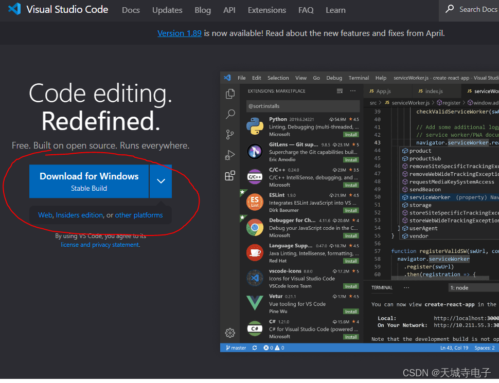The image size is (499, 383).
Task: Click the ESLint extension icon
Action: click(x=255, y=202)
